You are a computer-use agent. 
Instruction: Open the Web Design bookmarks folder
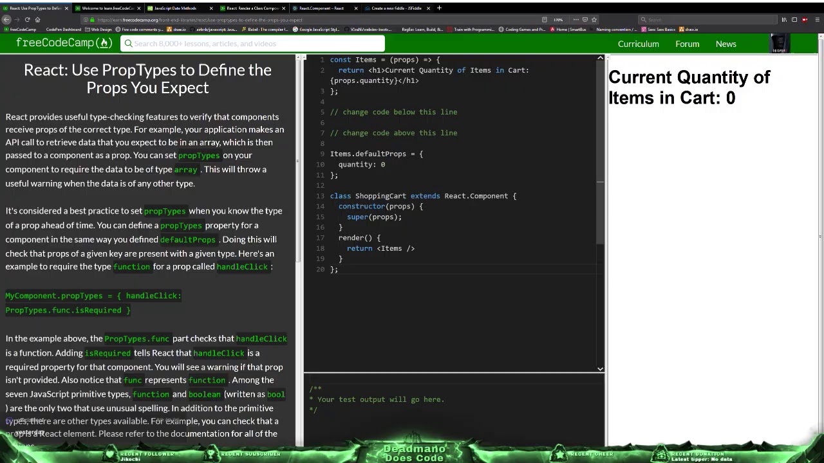coord(98,30)
